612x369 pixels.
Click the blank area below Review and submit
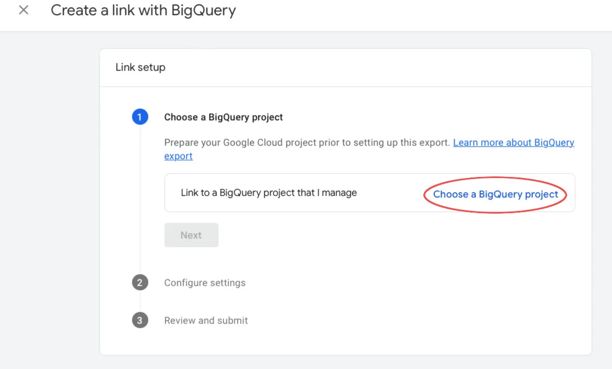346,343
